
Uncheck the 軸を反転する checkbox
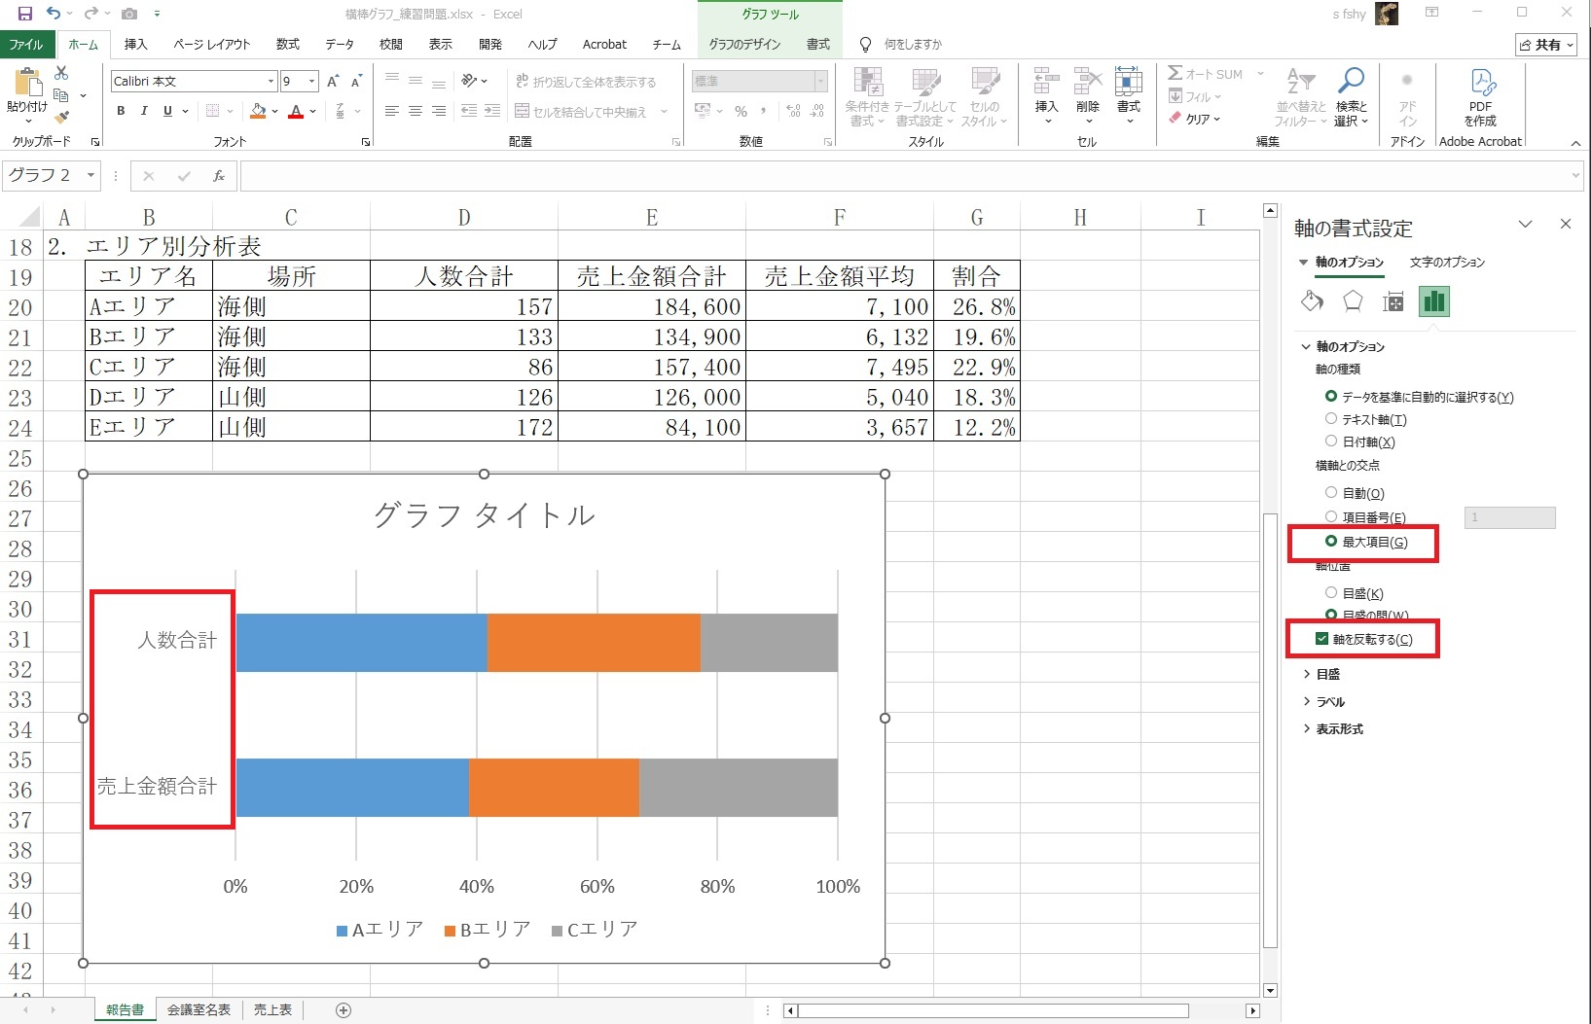coord(1321,639)
